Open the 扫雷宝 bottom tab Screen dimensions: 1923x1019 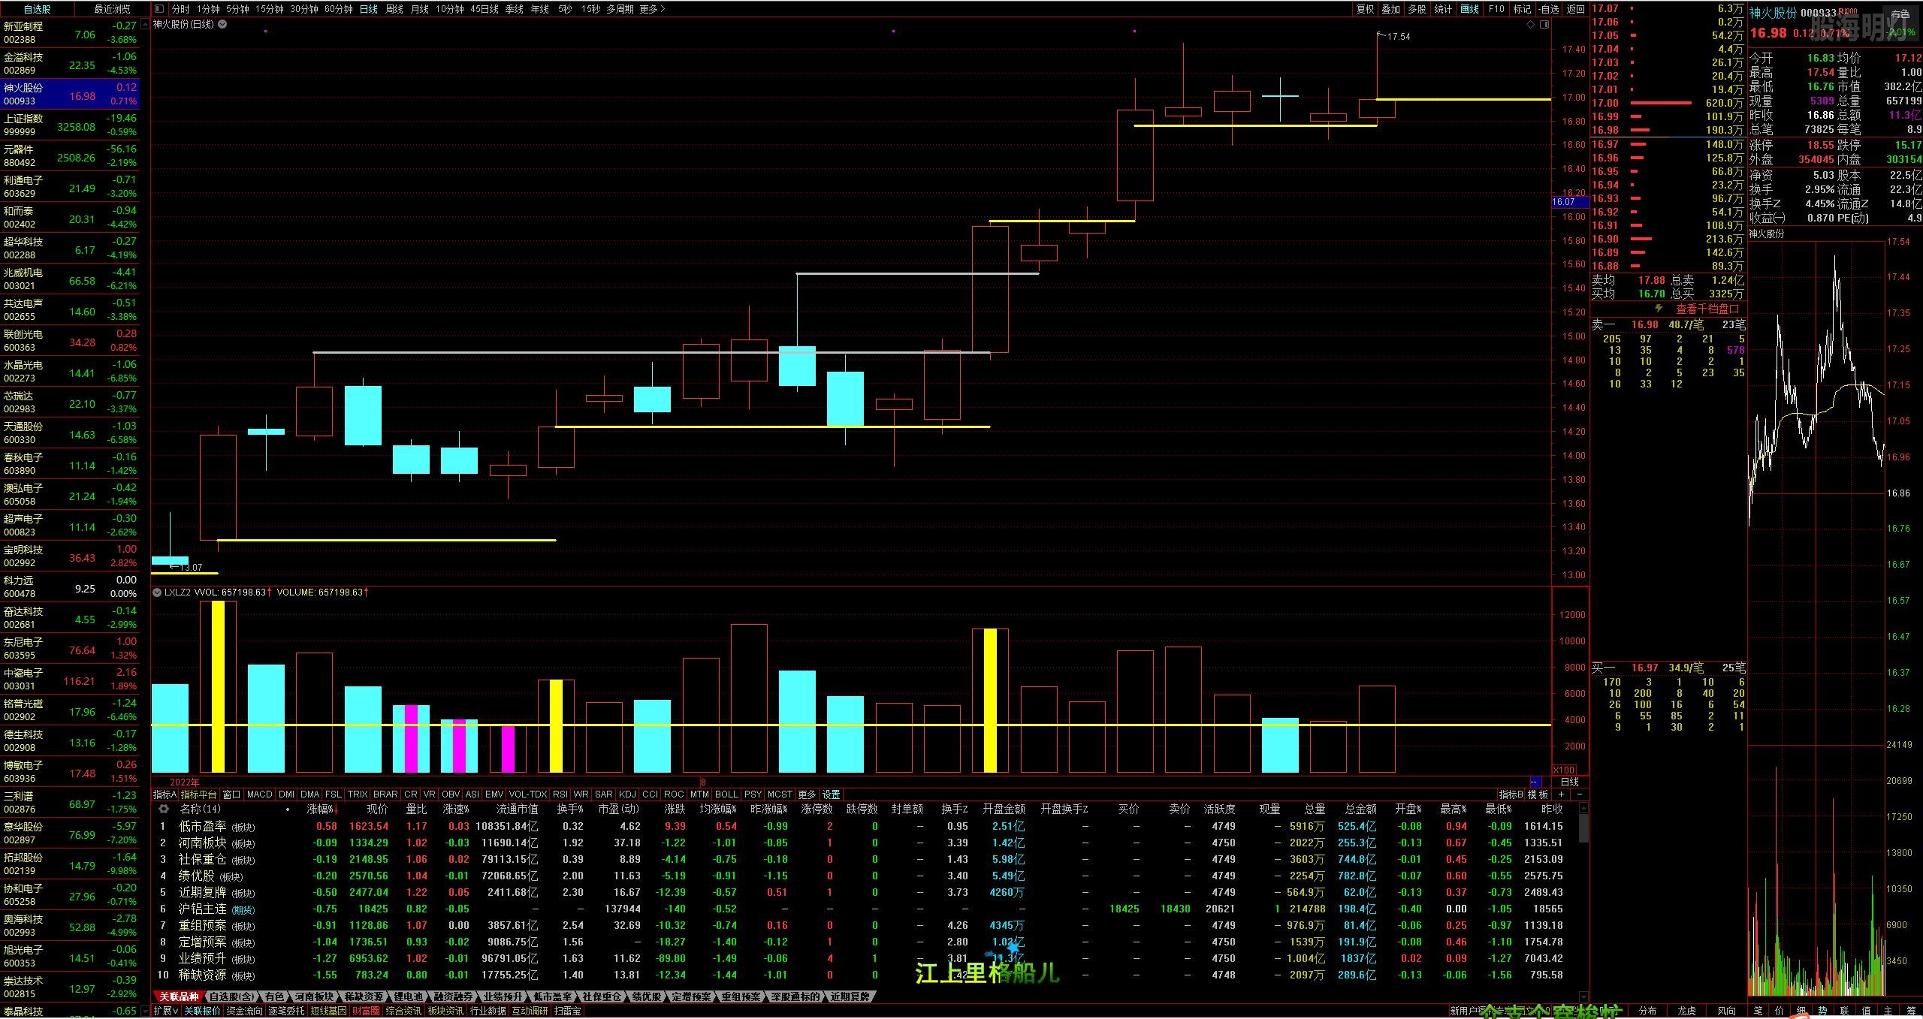pos(568,1011)
